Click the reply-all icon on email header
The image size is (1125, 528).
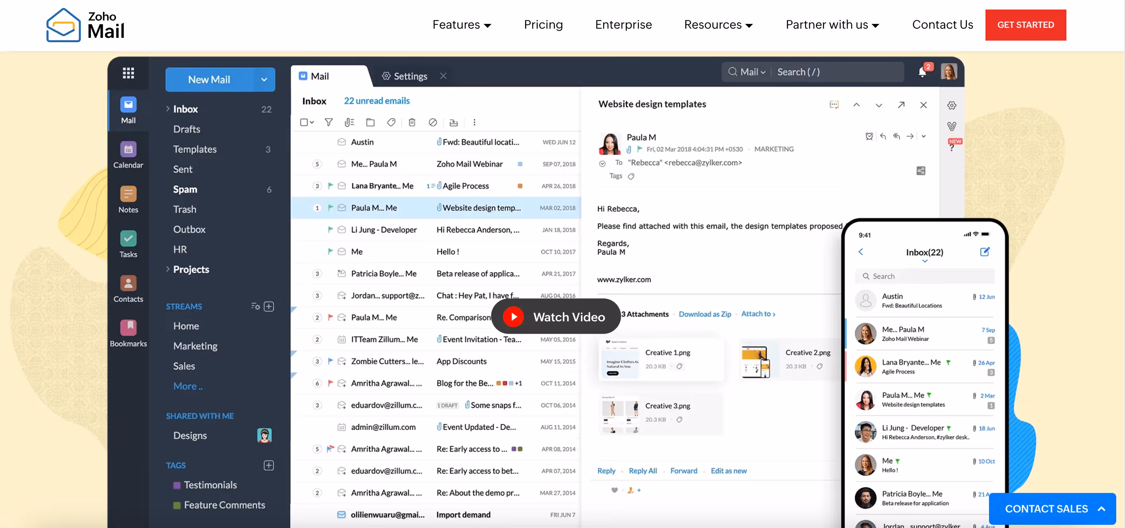[x=896, y=136]
